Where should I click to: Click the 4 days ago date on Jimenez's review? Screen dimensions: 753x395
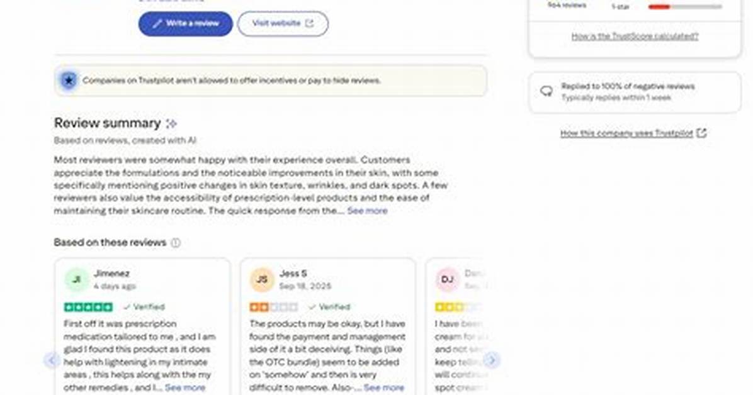coord(115,286)
